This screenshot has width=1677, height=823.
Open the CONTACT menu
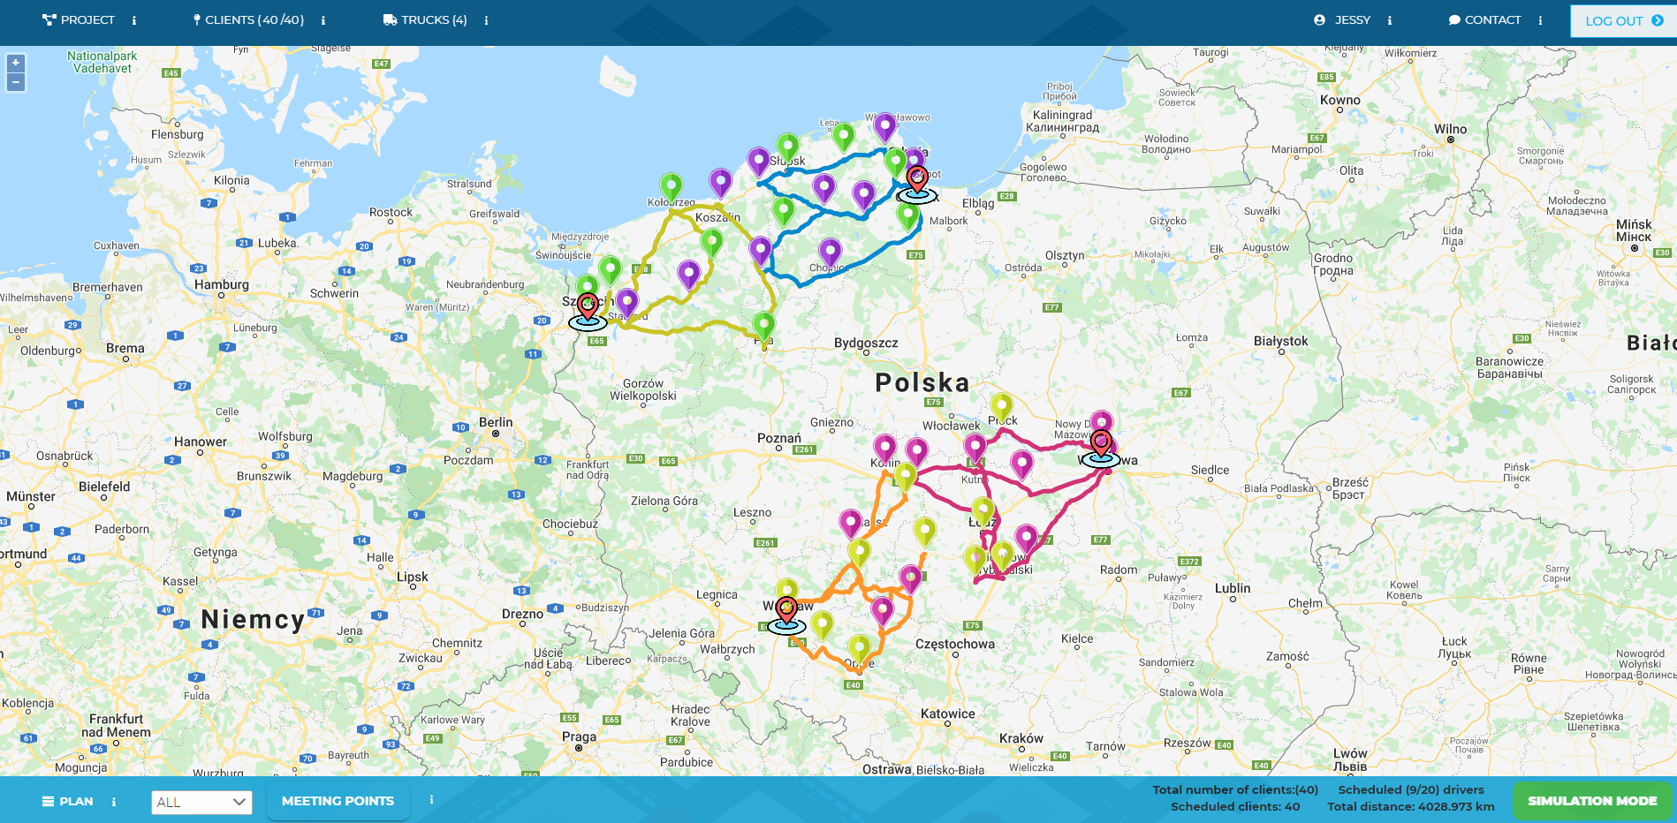coord(1485,19)
